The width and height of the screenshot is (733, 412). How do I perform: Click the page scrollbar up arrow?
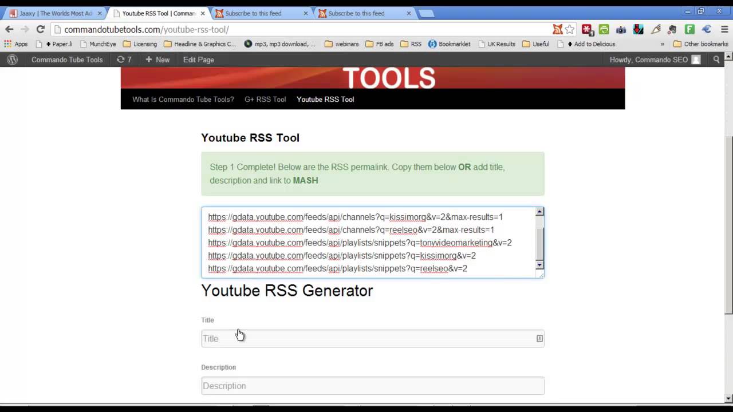point(728,56)
